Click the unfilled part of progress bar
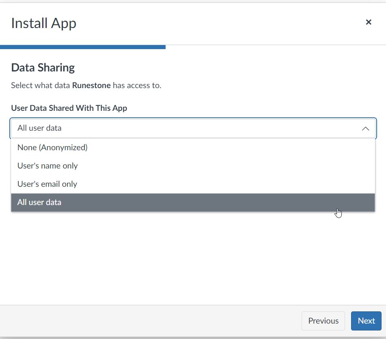 [276, 45]
